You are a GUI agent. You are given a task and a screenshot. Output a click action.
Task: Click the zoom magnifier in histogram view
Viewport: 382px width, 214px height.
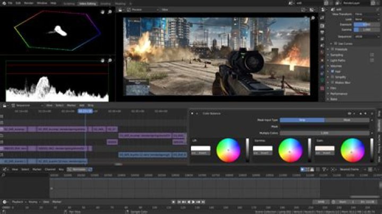click(110, 60)
